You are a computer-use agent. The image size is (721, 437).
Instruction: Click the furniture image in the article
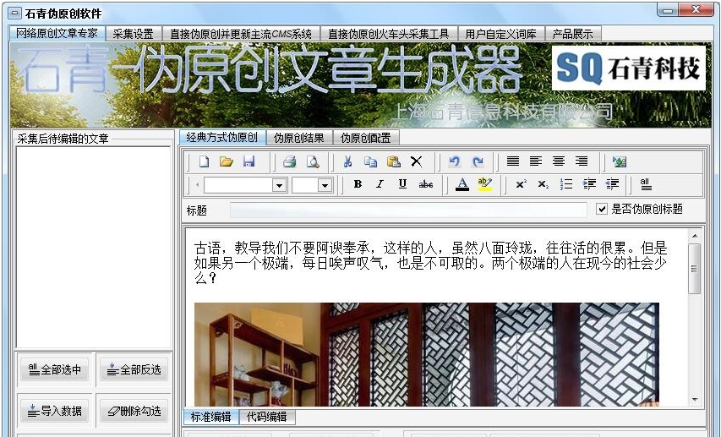point(426,354)
